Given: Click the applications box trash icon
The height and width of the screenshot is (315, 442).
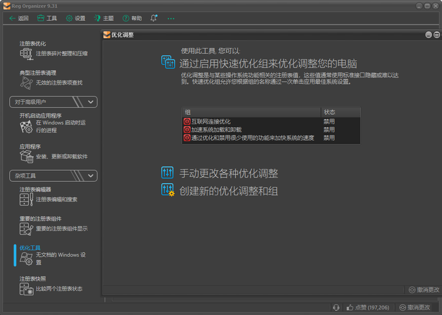Looking at the screenshot, I should pos(26,157).
